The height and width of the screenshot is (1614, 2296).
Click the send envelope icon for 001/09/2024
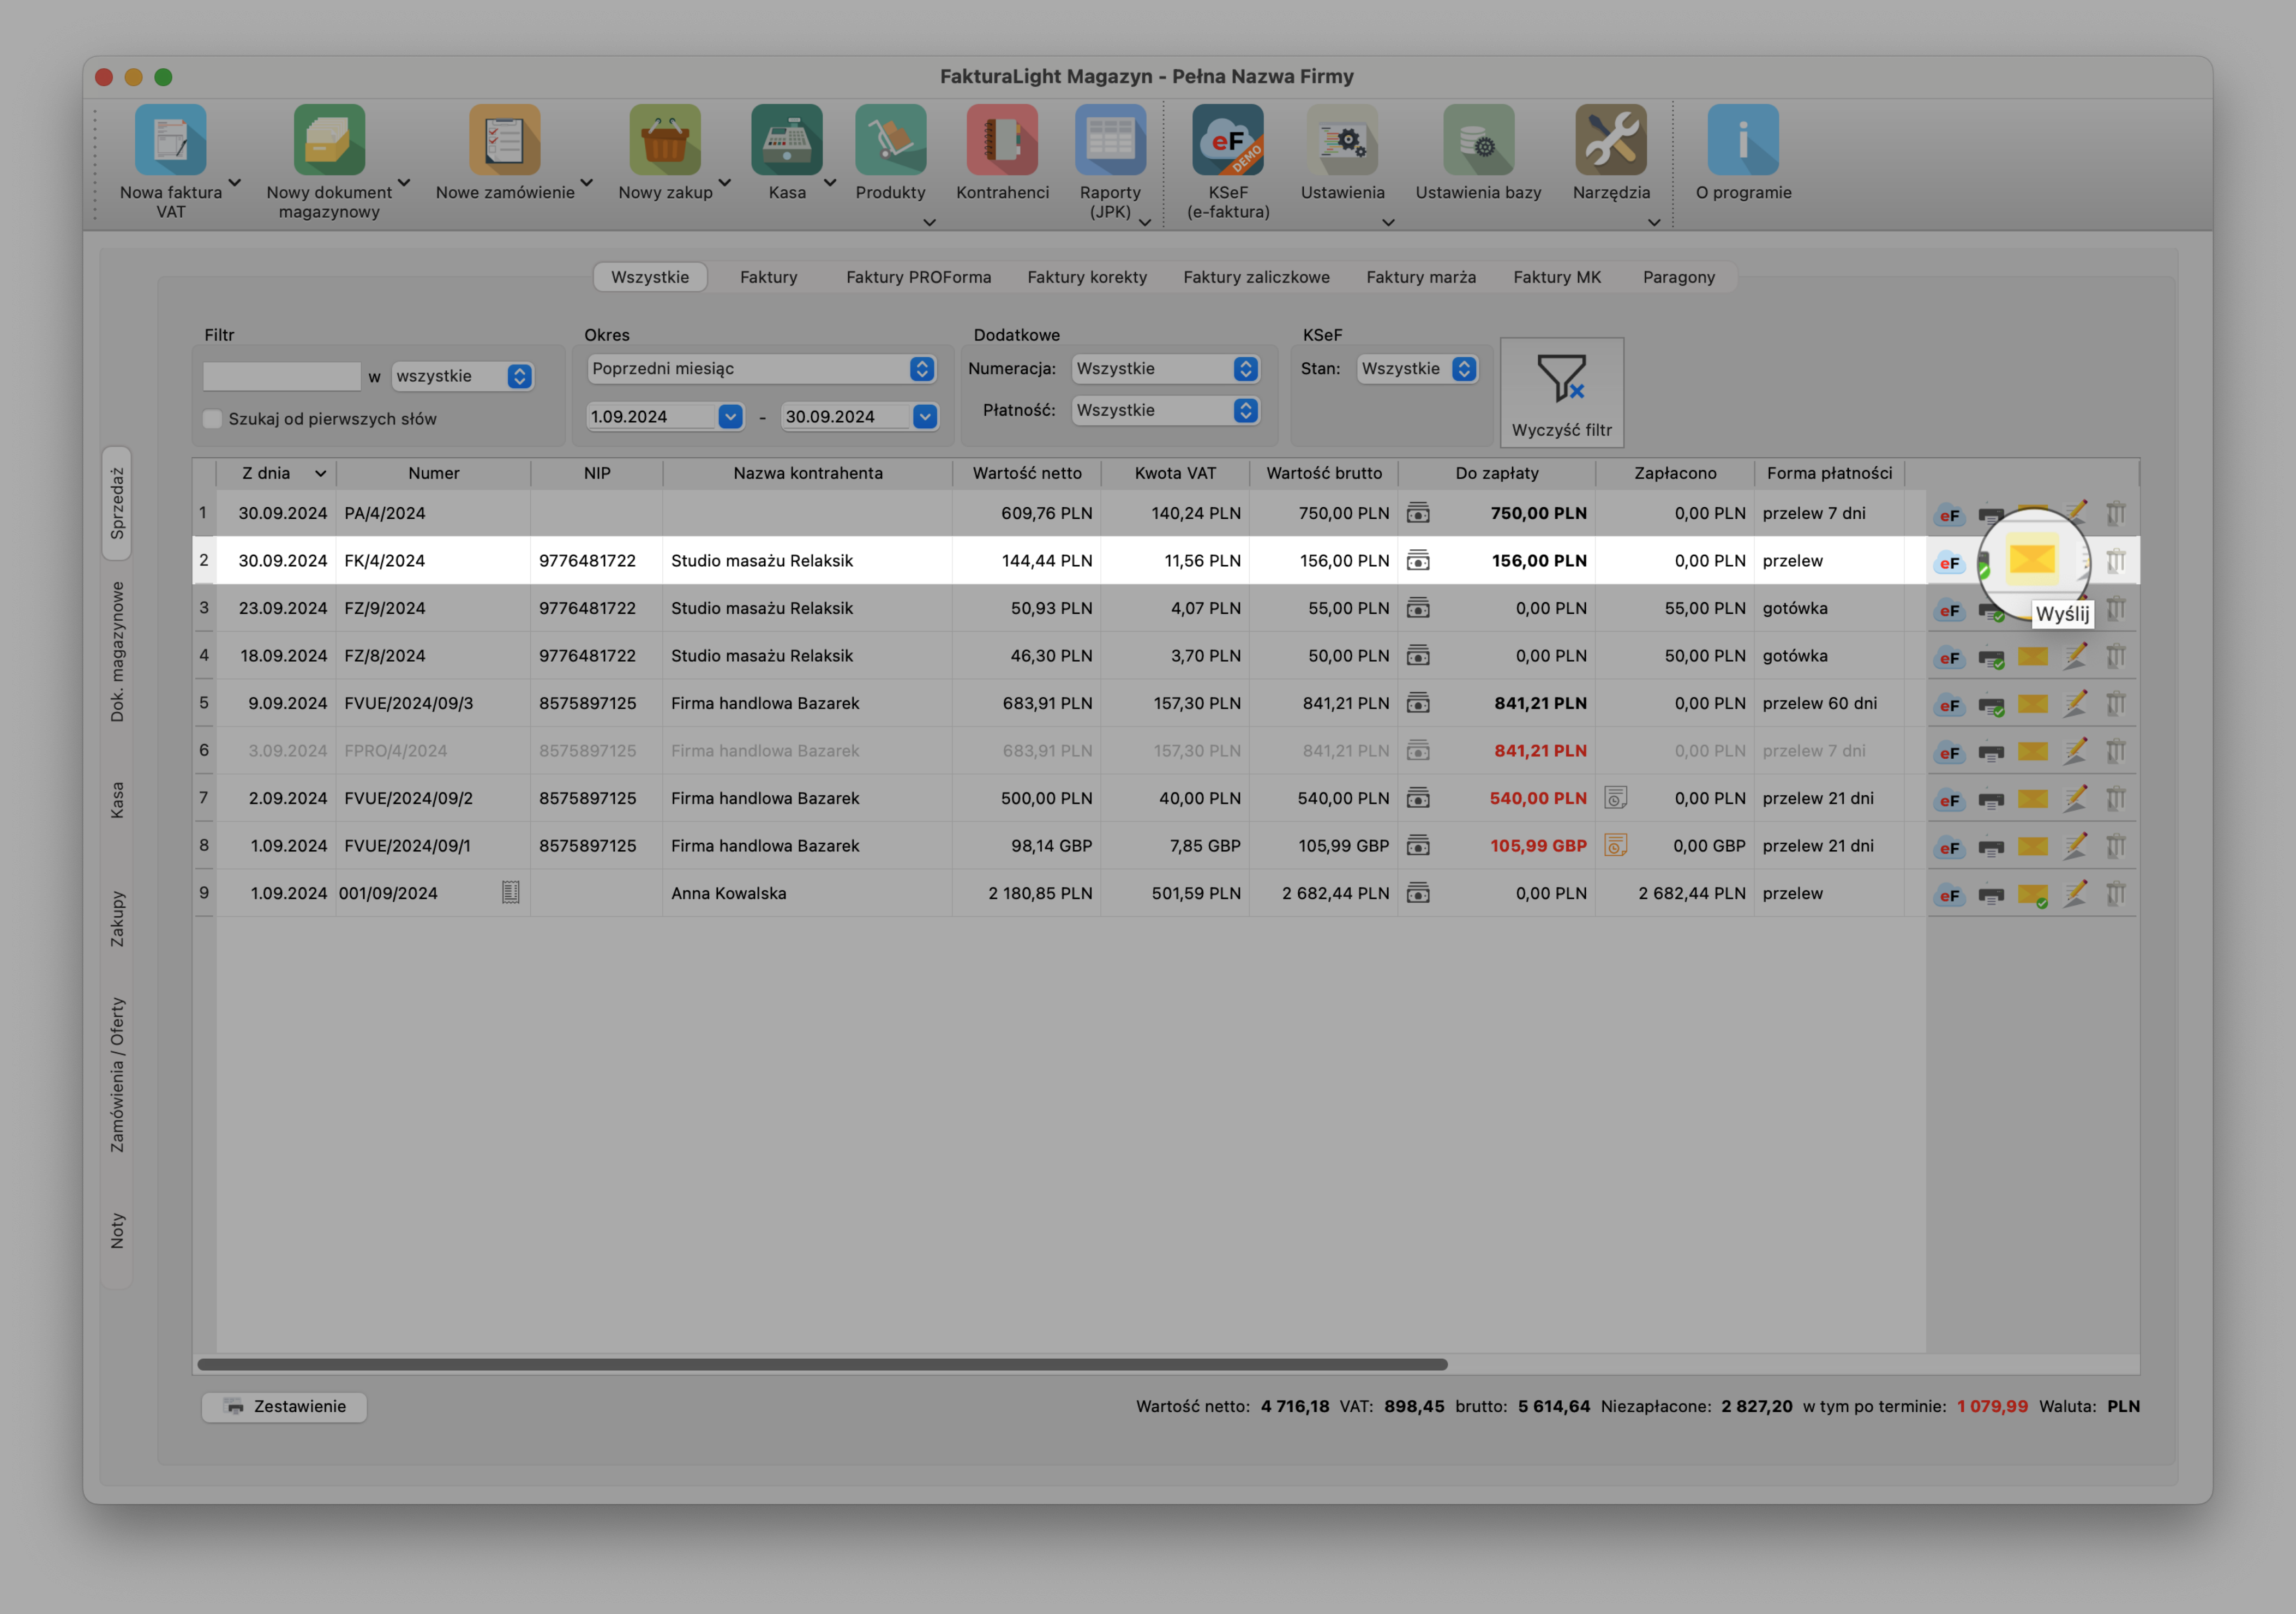2032,894
